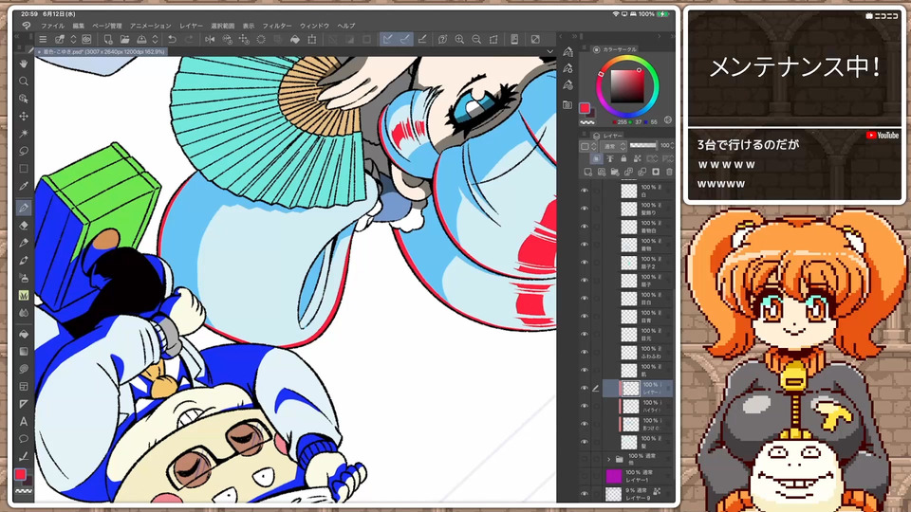Screen dimensions: 911x512
Task: Pick the Text tool (A icon)
Action: pyautogui.click(x=24, y=421)
